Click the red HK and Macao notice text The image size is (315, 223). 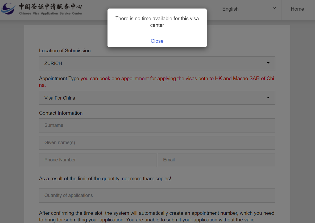177,79
